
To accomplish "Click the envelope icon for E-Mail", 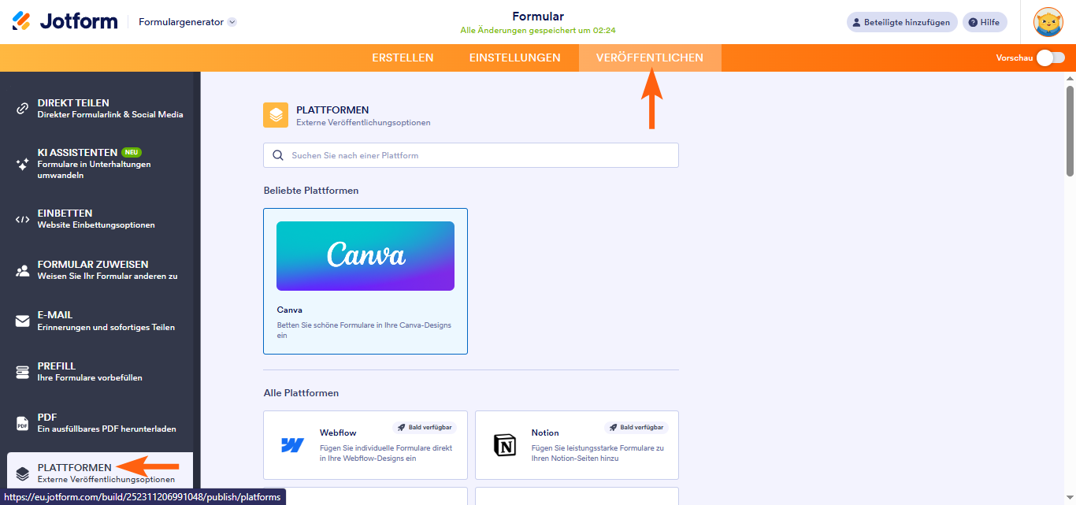I will (x=22, y=321).
